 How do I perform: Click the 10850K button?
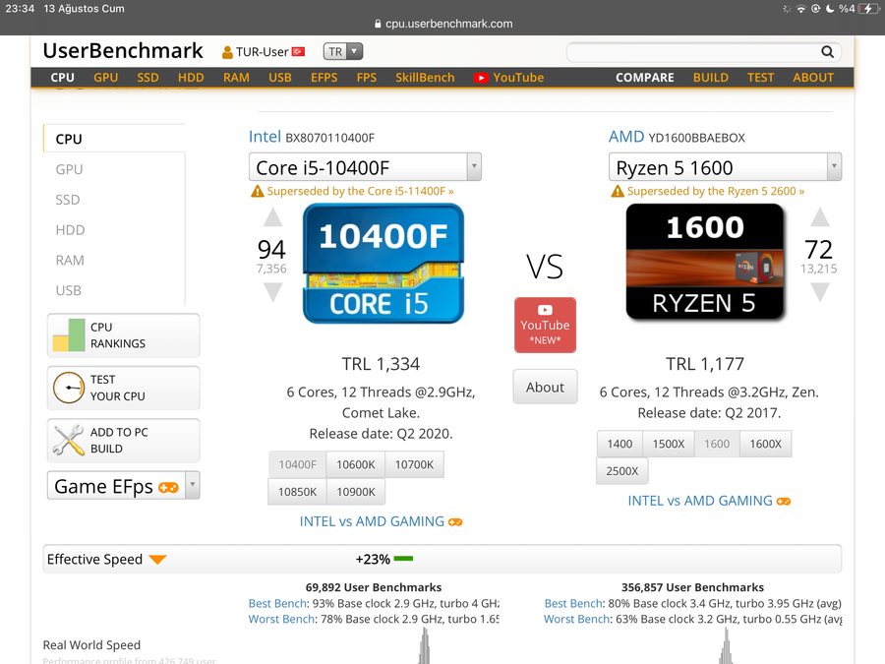297,492
